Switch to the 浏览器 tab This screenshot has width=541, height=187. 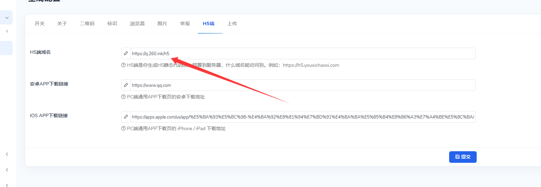click(137, 24)
